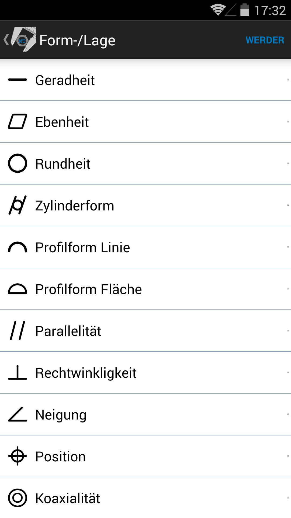Tap the arc icon for Profilform Linie
The height and width of the screenshot is (518, 291).
(18, 247)
